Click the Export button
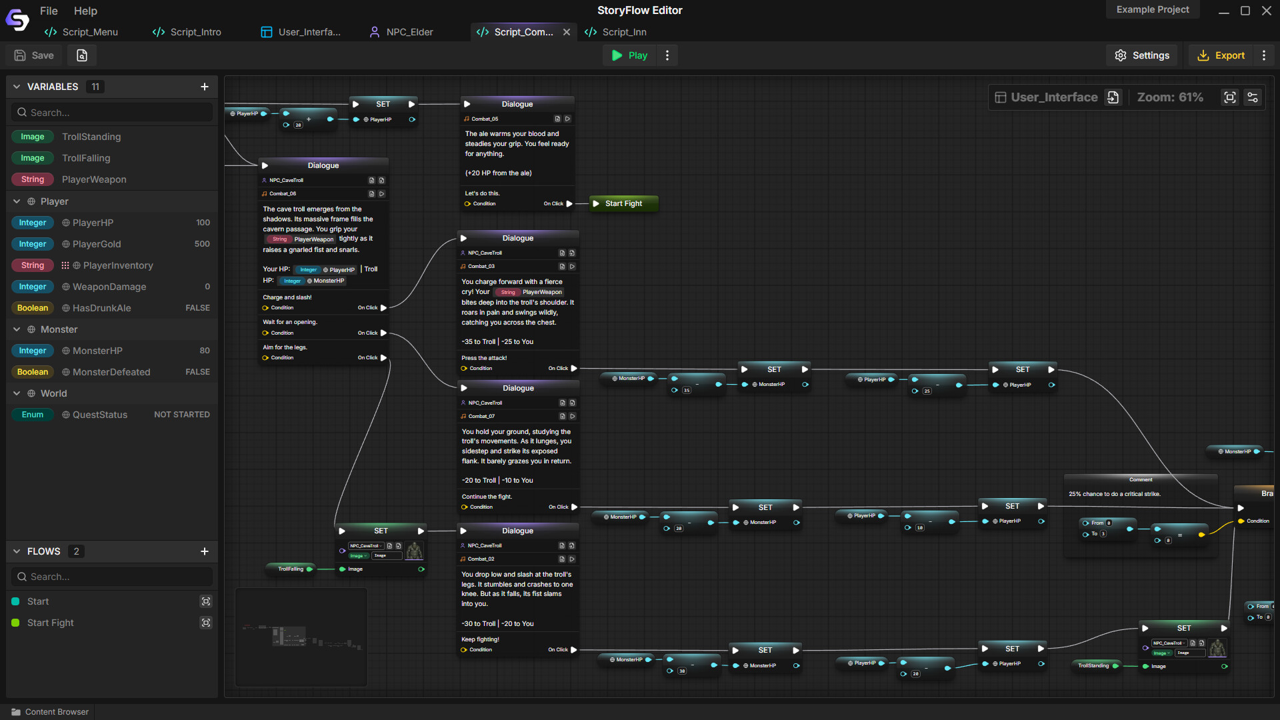 [x=1221, y=55]
